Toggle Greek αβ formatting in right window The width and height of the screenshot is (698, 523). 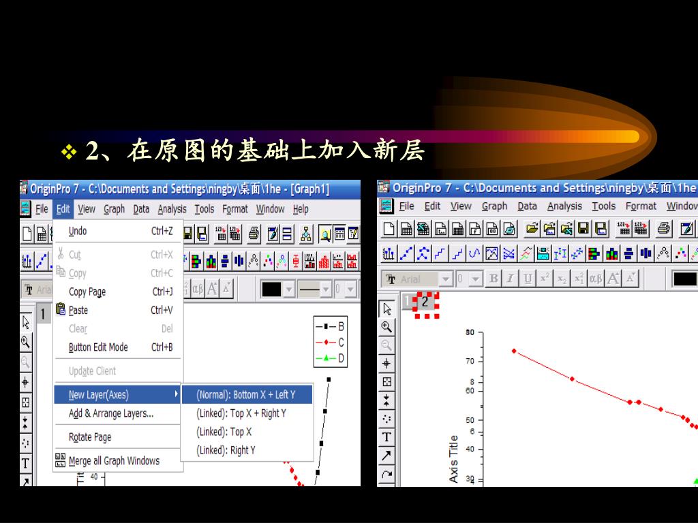click(x=596, y=279)
